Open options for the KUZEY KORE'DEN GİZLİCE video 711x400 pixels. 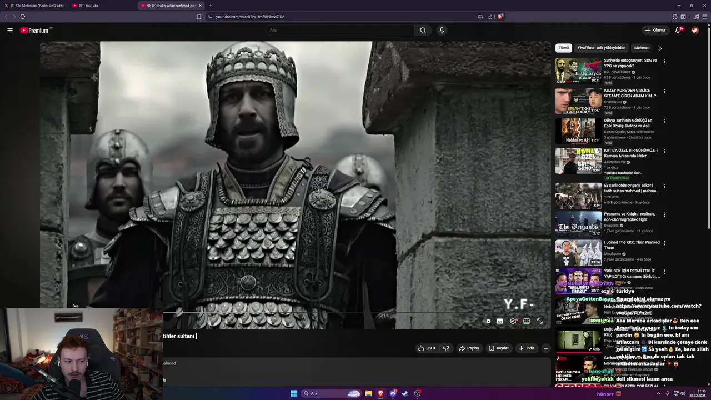[x=664, y=91]
